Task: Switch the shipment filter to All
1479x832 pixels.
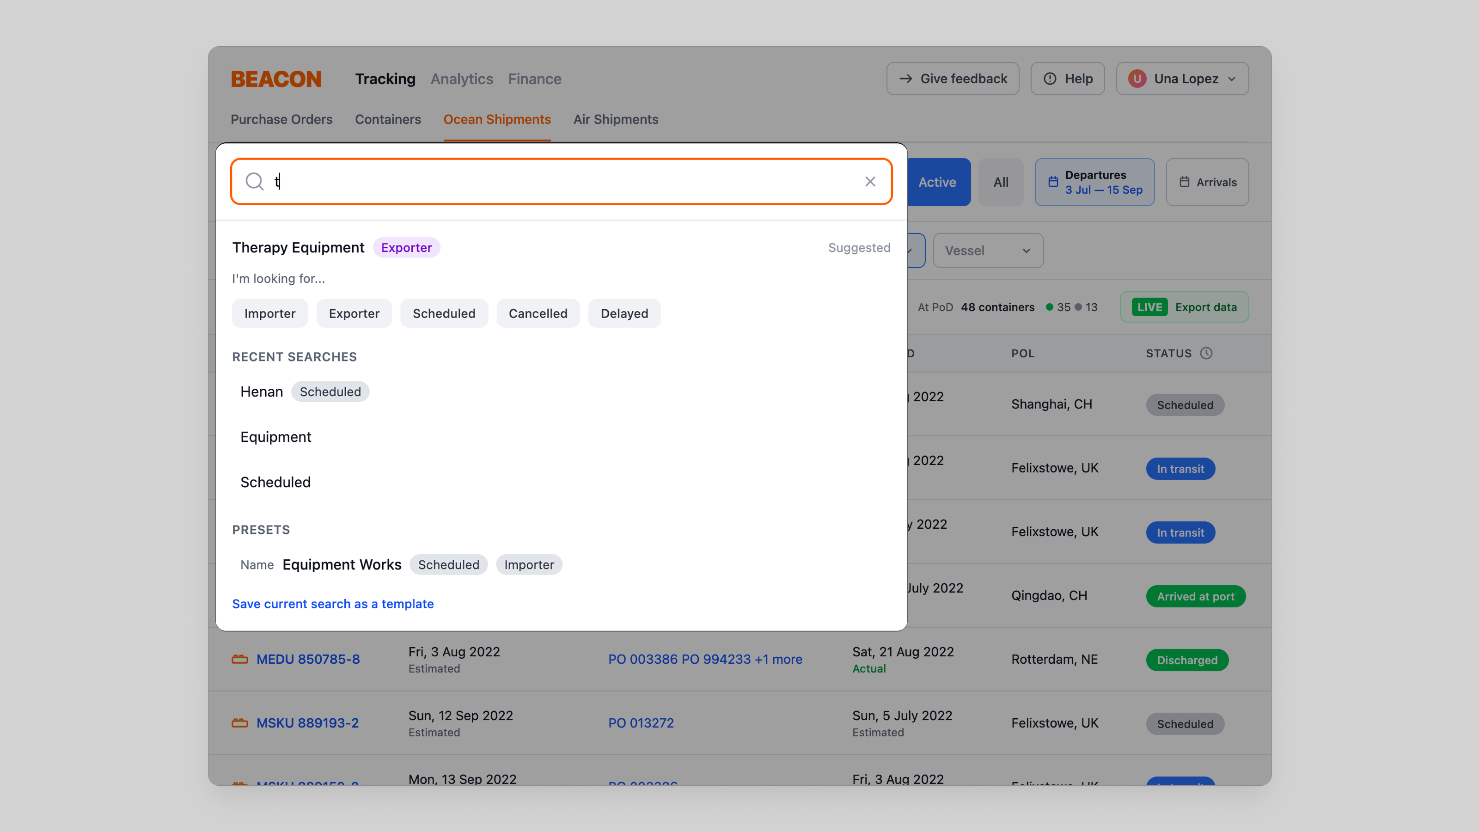Action: coord(1001,182)
